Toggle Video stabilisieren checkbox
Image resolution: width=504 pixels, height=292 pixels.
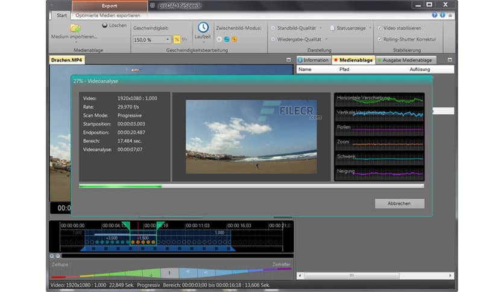[x=379, y=28]
